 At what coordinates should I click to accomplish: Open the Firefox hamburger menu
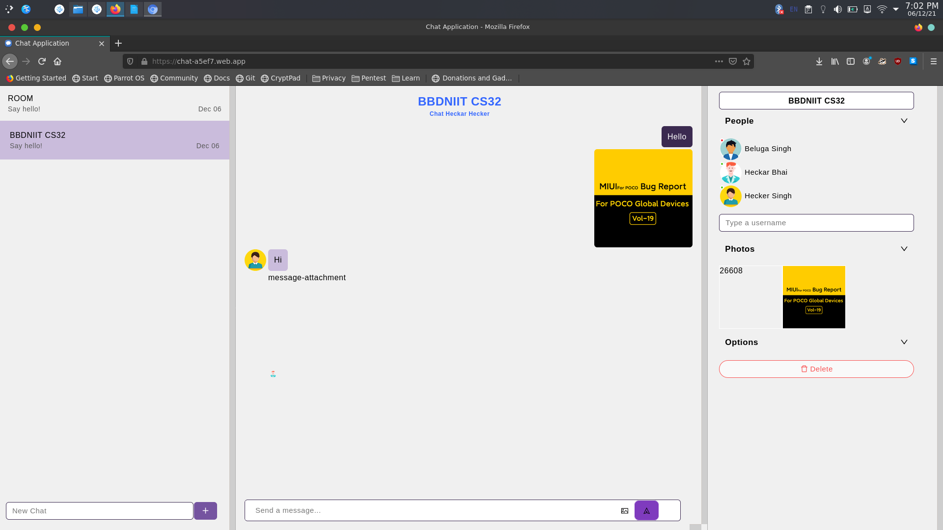(934, 61)
